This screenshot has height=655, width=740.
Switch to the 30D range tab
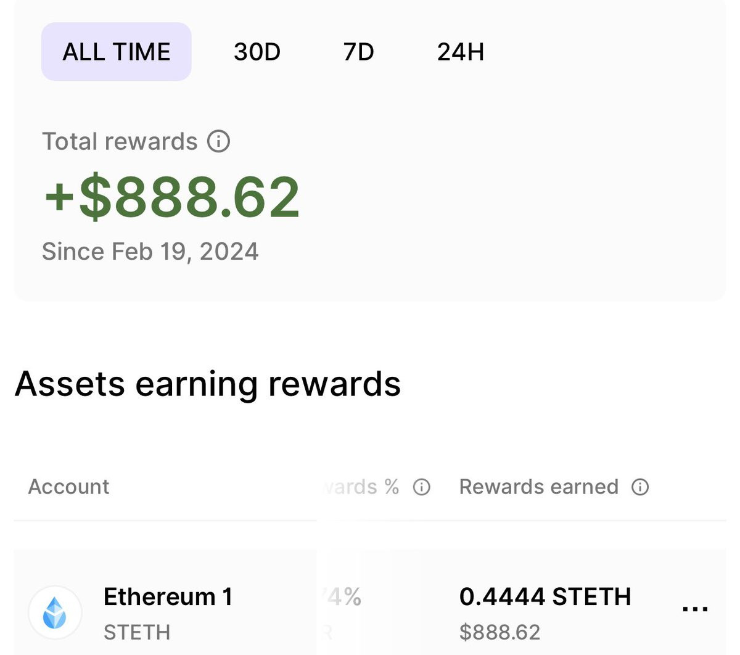(x=257, y=52)
